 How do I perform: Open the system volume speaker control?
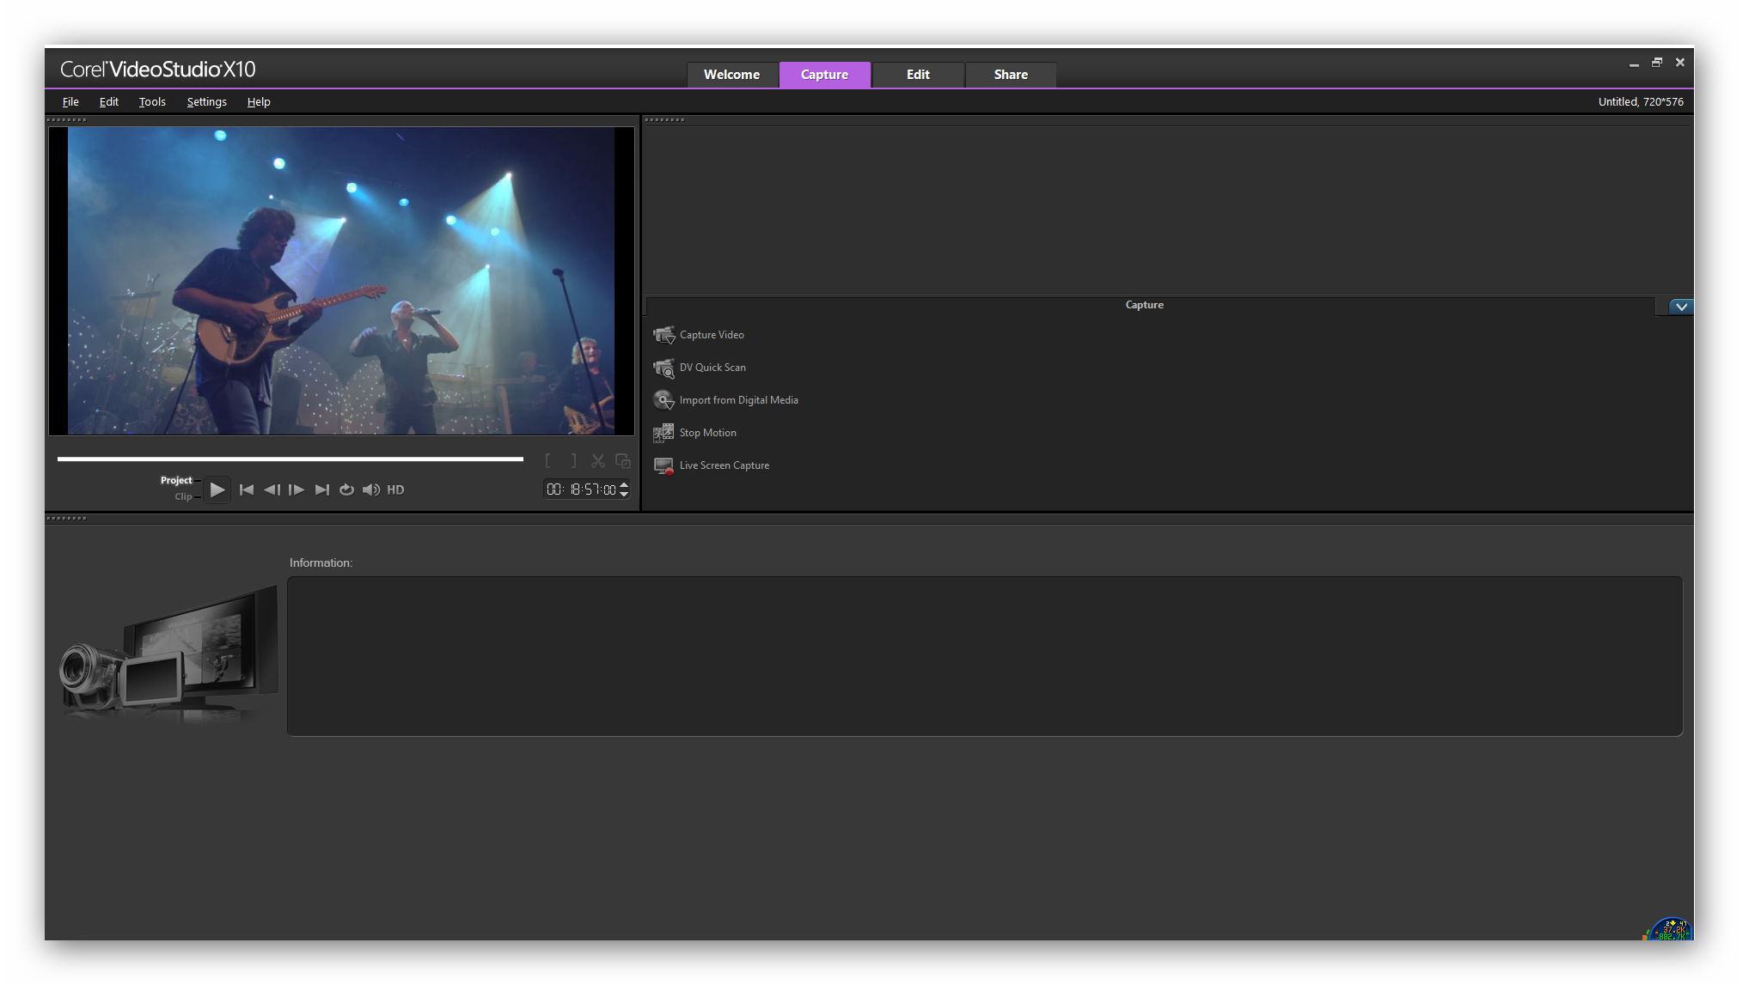(x=371, y=489)
